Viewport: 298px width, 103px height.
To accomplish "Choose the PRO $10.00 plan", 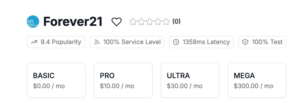I will [x=123, y=80].
